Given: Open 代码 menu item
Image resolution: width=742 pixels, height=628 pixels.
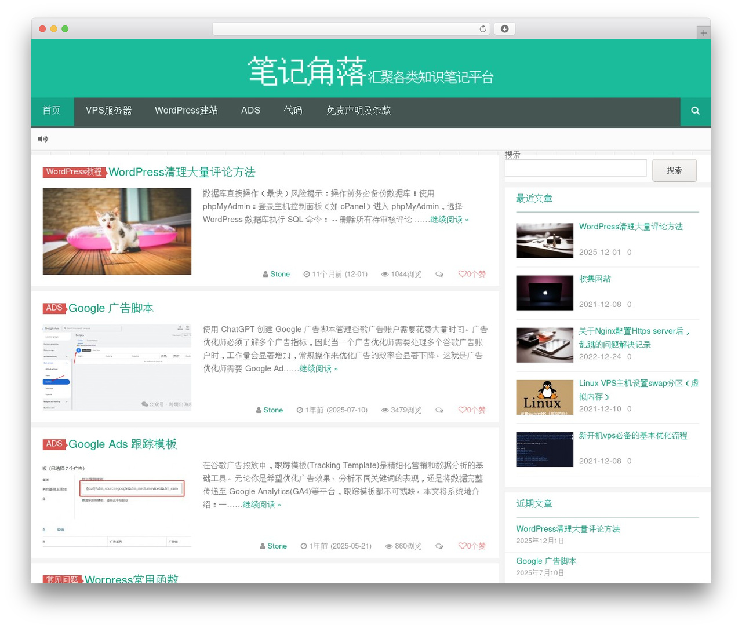Looking at the screenshot, I should [293, 111].
